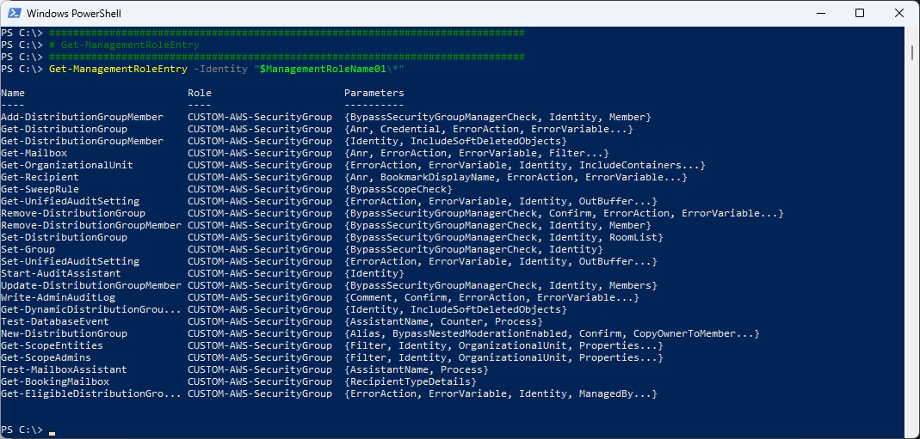Screen dimensions: 920x439
Task: Click Remove-DistributionGroup entry name
Action: click(73, 213)
